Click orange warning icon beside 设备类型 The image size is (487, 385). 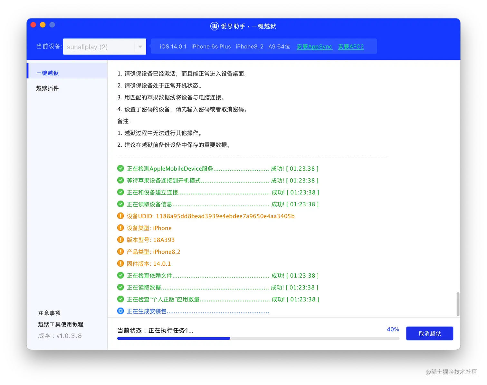click(120, 228)
